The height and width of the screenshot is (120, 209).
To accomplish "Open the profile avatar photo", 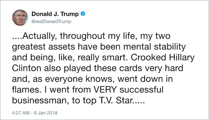I will point(20,18).
